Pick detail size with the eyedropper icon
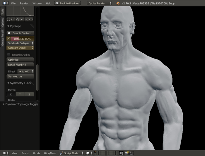Viewport: 205px width, 156px height. (9, 39)
